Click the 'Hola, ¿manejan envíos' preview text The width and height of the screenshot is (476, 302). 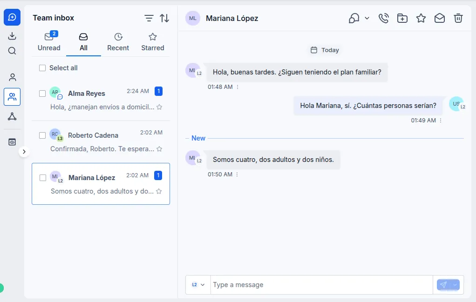tap(102, 107)
